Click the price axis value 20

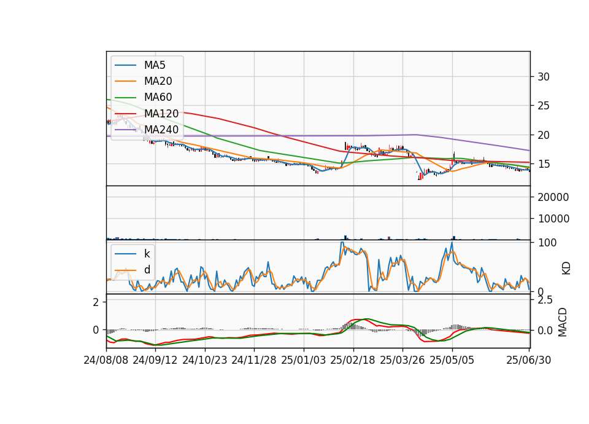coord(544,135)
